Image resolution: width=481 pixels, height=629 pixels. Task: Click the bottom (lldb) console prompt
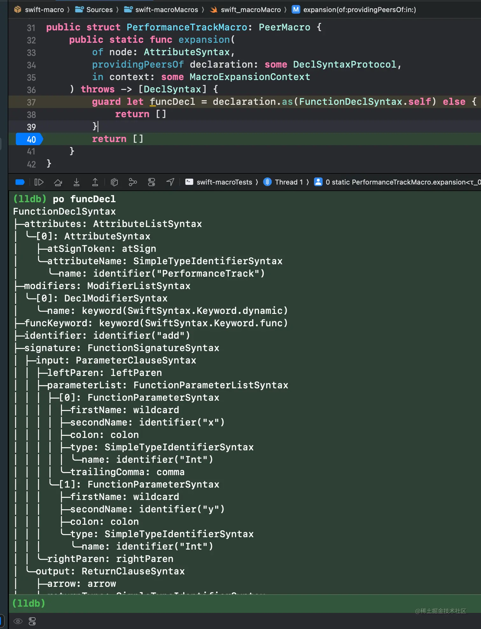29,603
